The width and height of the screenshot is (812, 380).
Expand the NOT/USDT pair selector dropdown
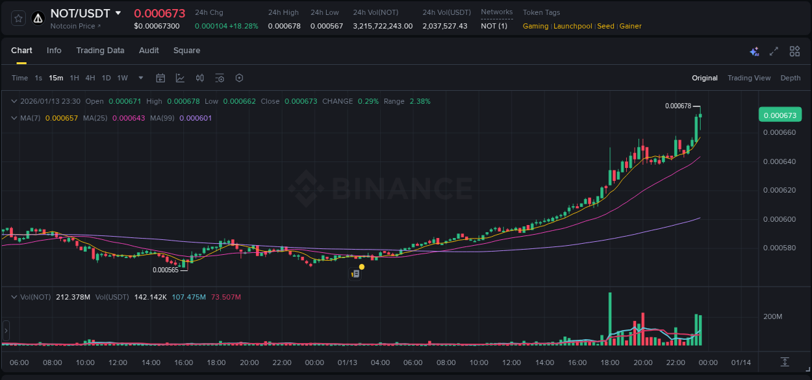(x=118, y=12)
